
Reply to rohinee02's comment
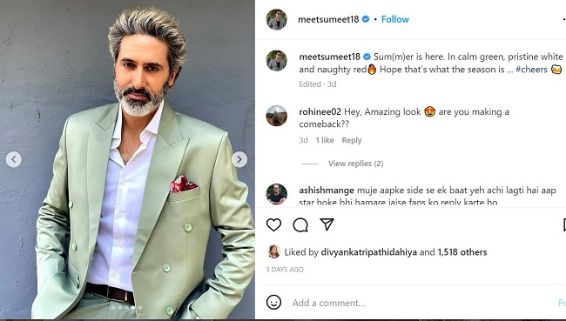[x=352, y=140]
